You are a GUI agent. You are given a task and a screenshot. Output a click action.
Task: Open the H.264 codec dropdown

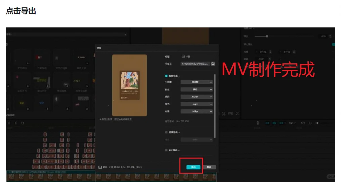coord(197,97)
